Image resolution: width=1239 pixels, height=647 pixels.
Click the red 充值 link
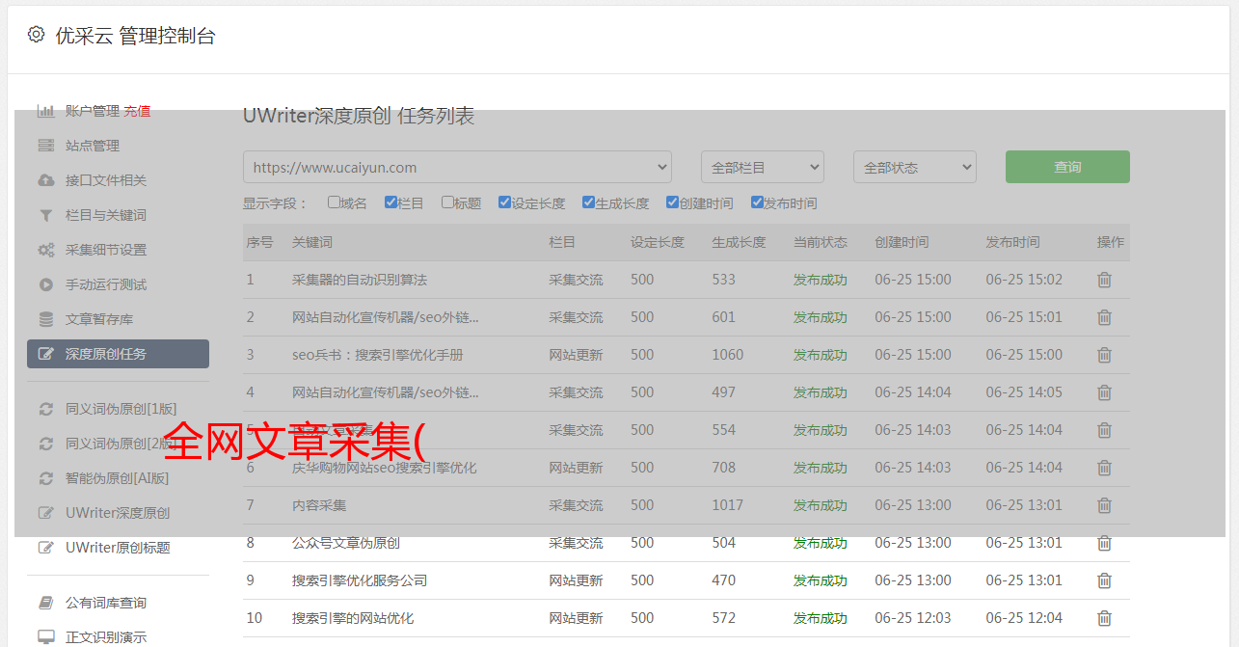[137, 111]
